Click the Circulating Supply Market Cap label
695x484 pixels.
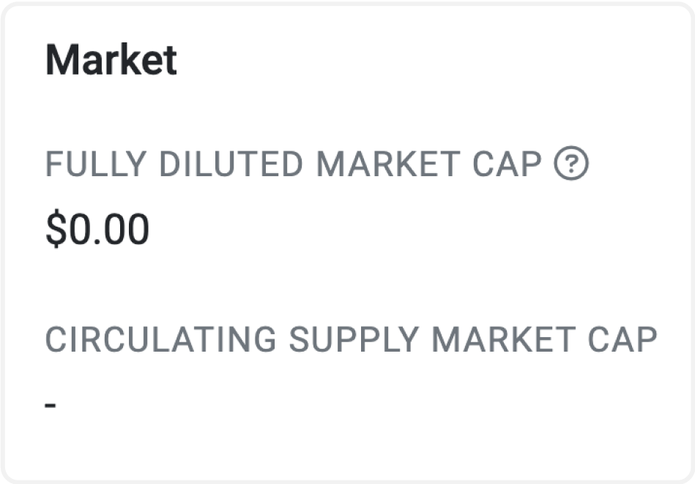tap(351, 339)
